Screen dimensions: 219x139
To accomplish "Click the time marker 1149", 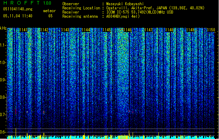I will [x=190, y=30].
